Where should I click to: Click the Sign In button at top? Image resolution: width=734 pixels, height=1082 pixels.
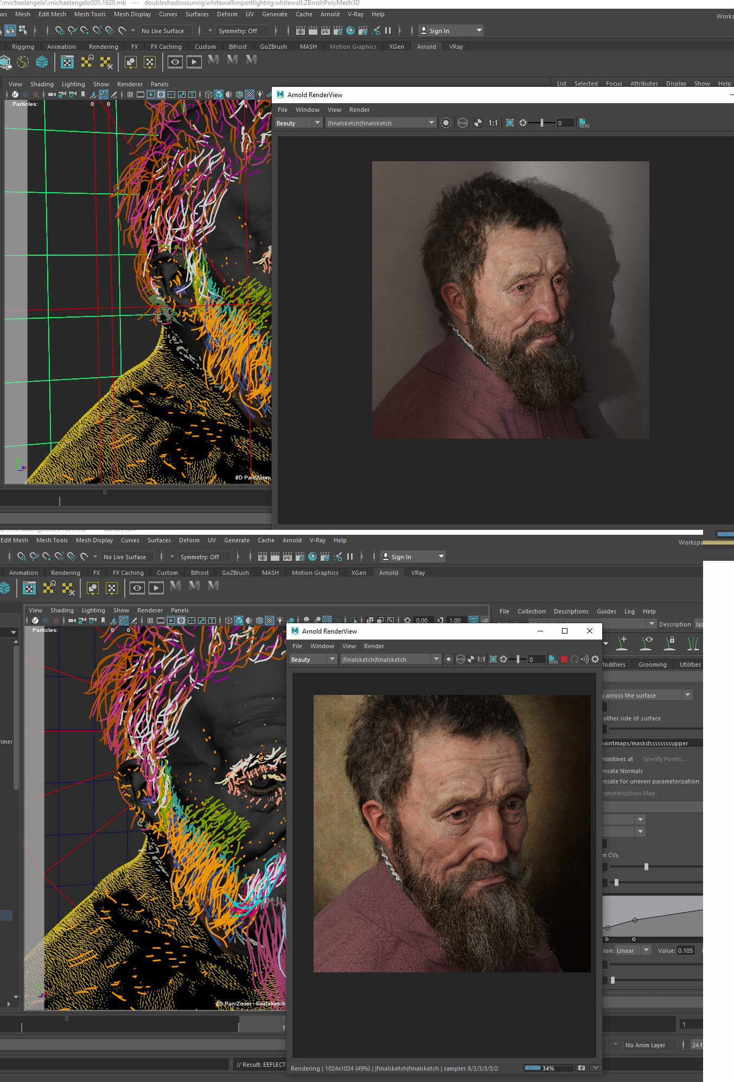pos(451,31)
